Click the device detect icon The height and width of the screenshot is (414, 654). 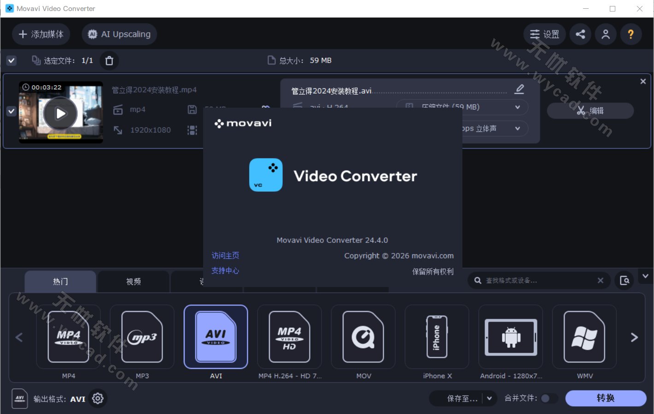click(625, 280)
